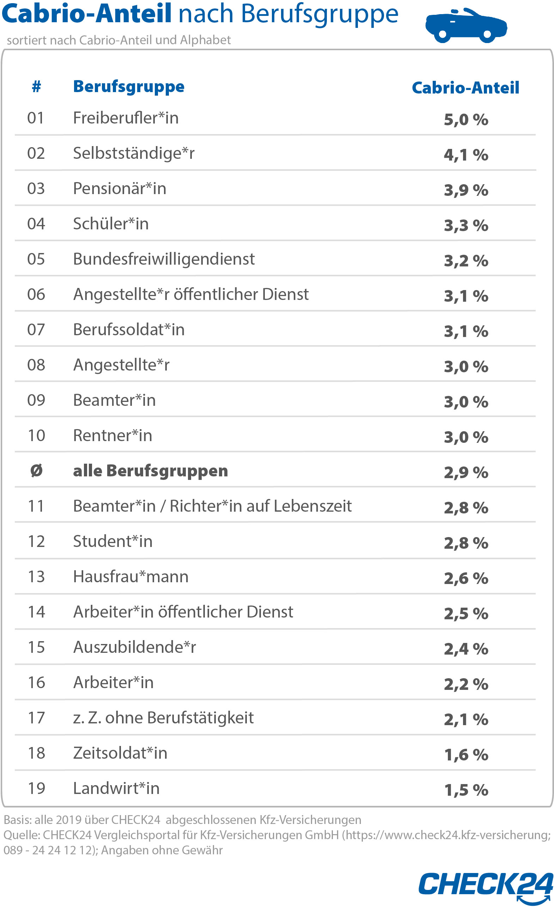The image size is (554, 909).
Task: Select the Freiberufler*in row label
Action: pos(126,118)
